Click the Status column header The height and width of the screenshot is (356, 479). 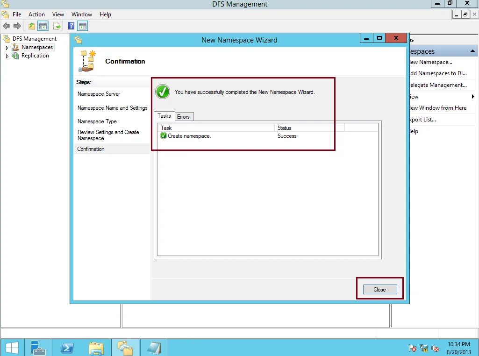click(309, 128)
